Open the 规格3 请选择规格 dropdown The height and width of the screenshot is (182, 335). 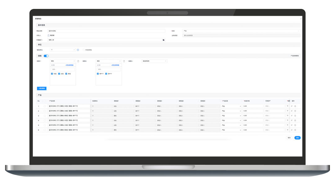tap(154, 61)
